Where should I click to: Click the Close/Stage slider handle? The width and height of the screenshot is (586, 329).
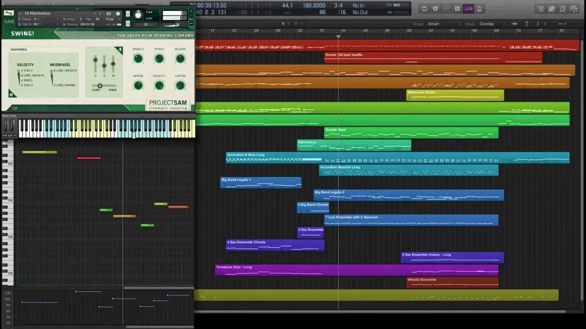100,86
